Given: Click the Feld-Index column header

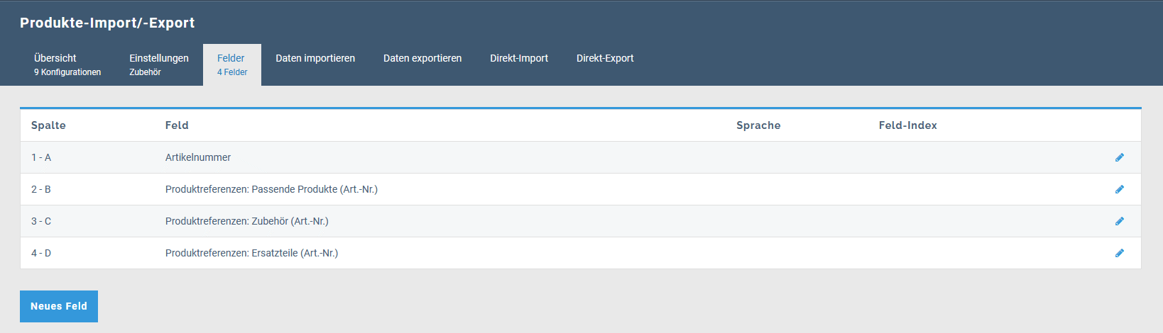Looking at the screenshot, I should (908, 125).
